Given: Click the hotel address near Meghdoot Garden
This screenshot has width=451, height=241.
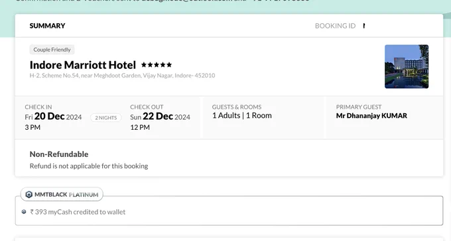Looking at the screenshot, I should click(122, 75).
